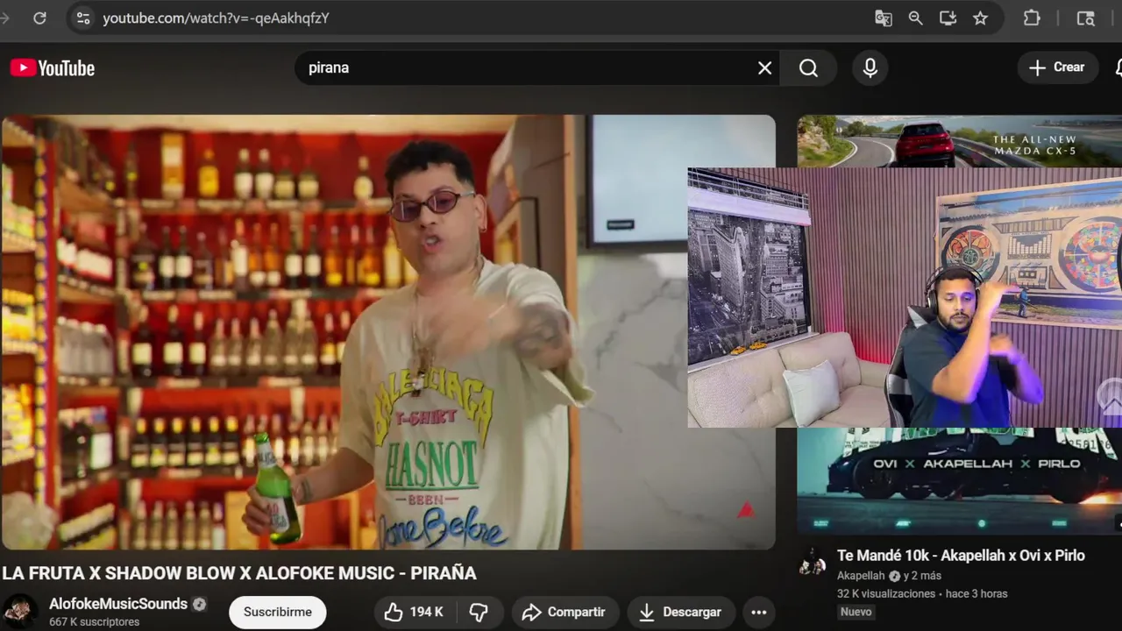1122x631 pixels.
Task: Open the more actions three-dots menu
Action: tap(759, 612)
